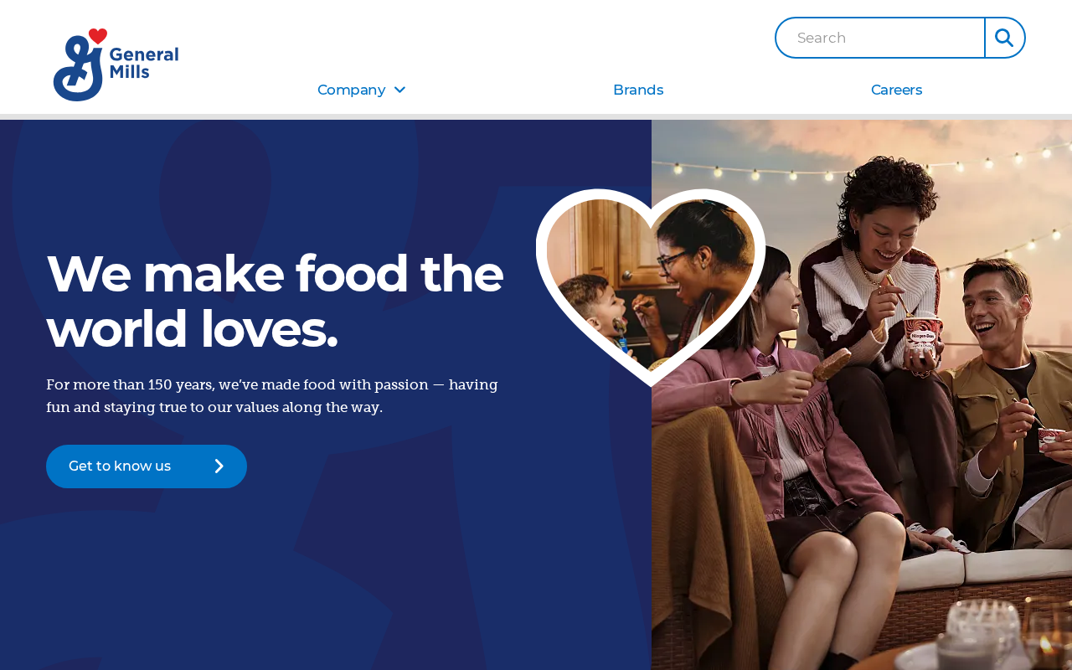This screenshot has width=1072, height=670.
Task: Click the General Mills G logo
Action: click(x=80, y=67)
